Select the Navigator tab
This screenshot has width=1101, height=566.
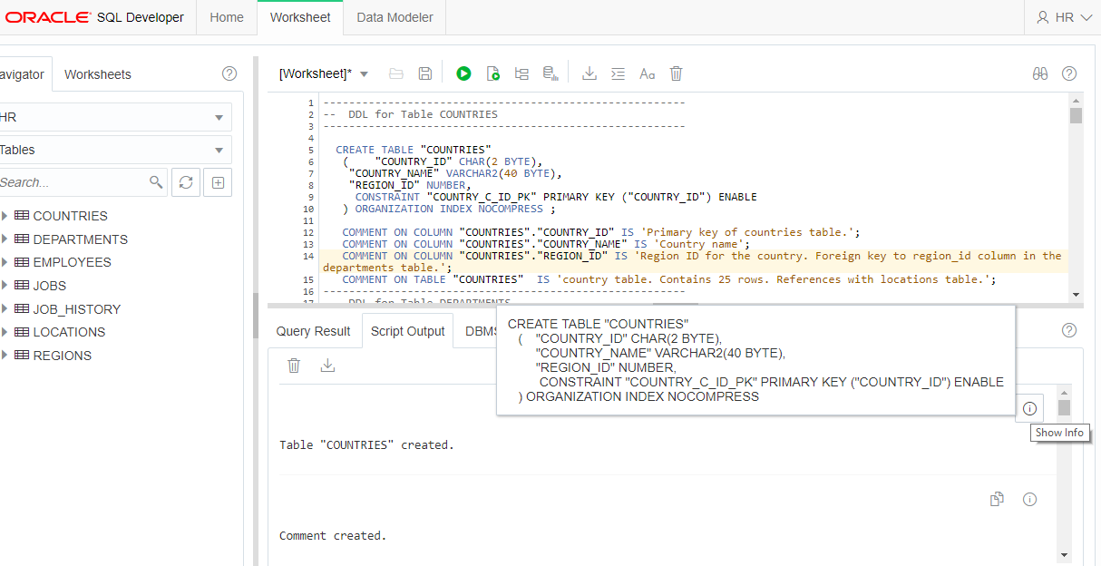point(24,74)
